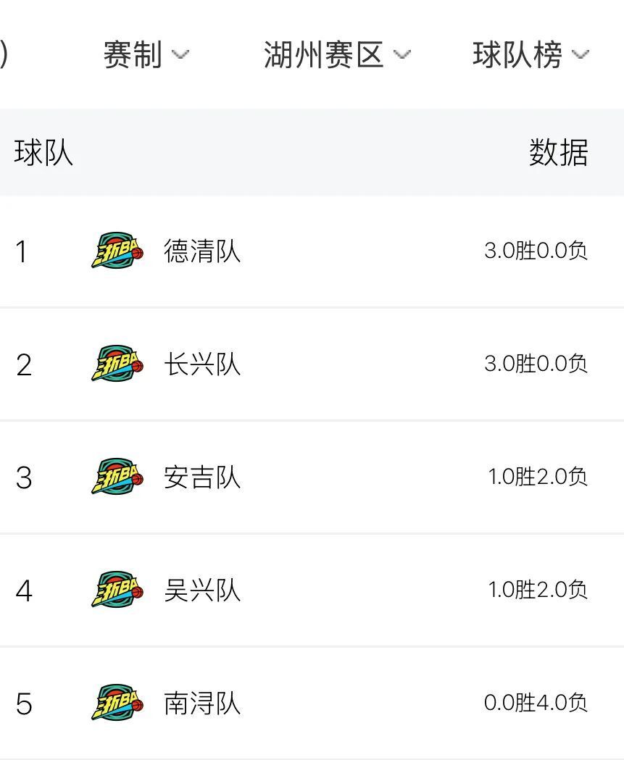Viewport: 624px width, 760px height.
Task: Open the 球队榜 ranking type dropdown
Action: (531, 54)
